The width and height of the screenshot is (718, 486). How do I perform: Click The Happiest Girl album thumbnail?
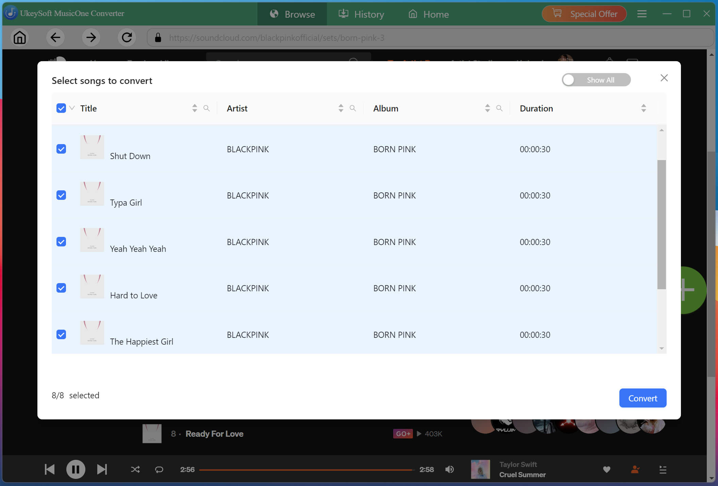(x=92, y=333)
